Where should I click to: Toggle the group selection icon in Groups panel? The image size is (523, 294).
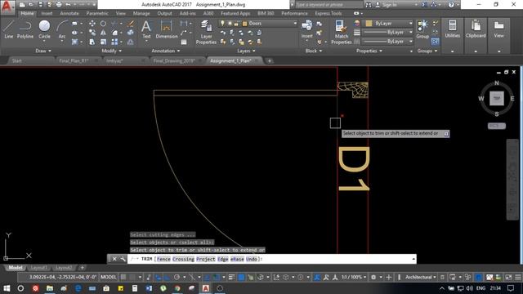click(x=435, y=42)
